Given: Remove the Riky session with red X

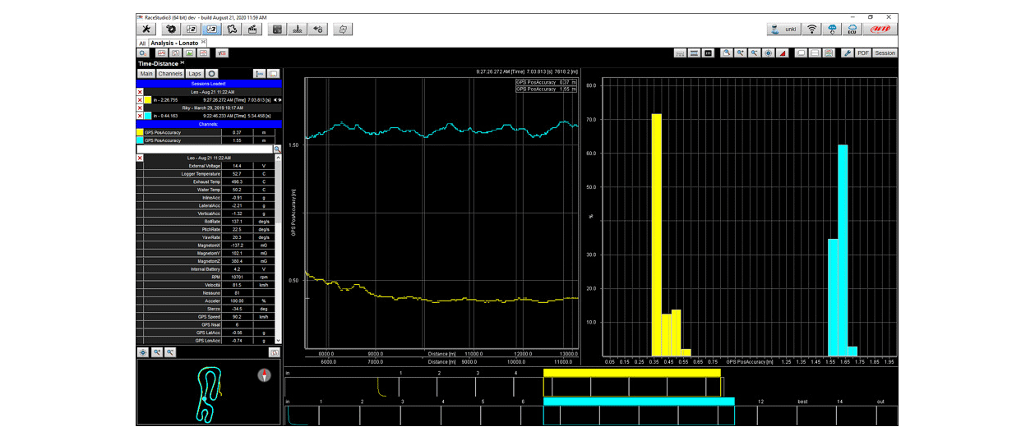Looking at the screenshot, I should (140, 108).
